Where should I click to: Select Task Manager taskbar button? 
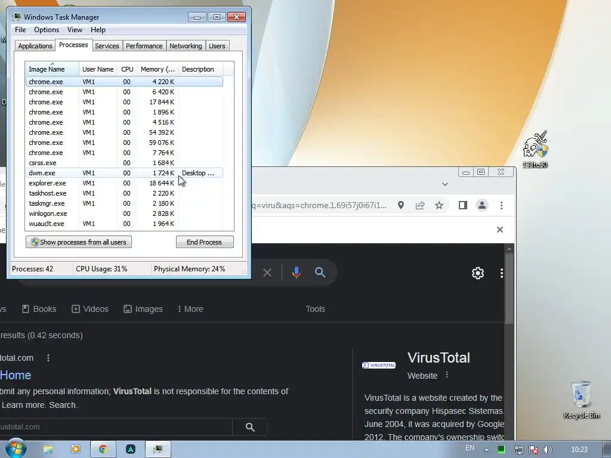click(158, 450)
